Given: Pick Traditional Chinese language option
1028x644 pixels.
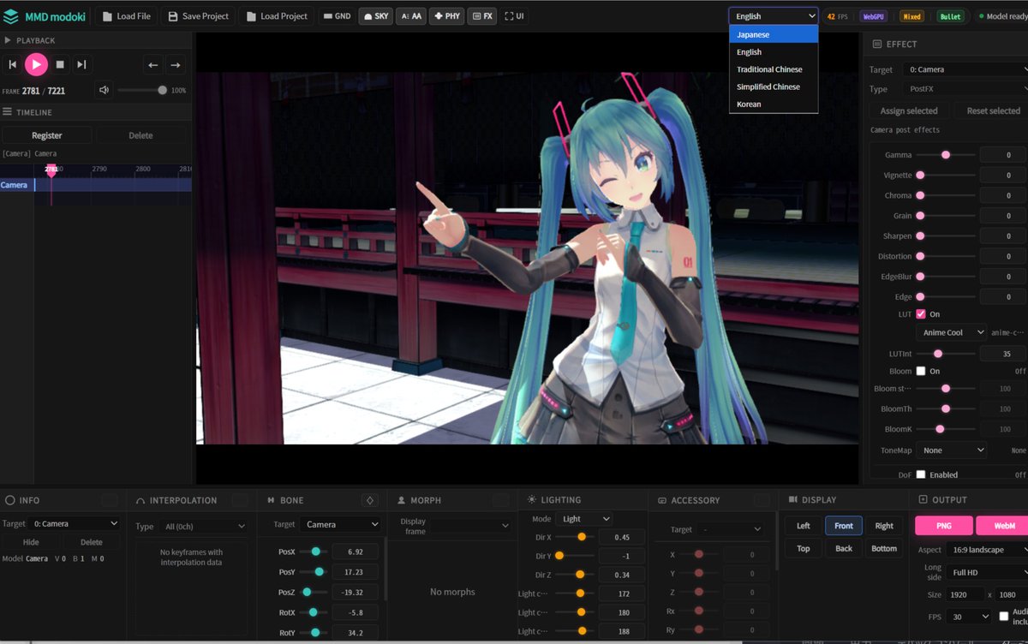Looking at the screenshot, I should coord(774,69).
